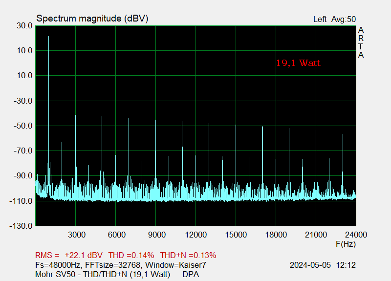Click the '6000' frequency axis label
This screenshot has width=391, height=281.
116,235
